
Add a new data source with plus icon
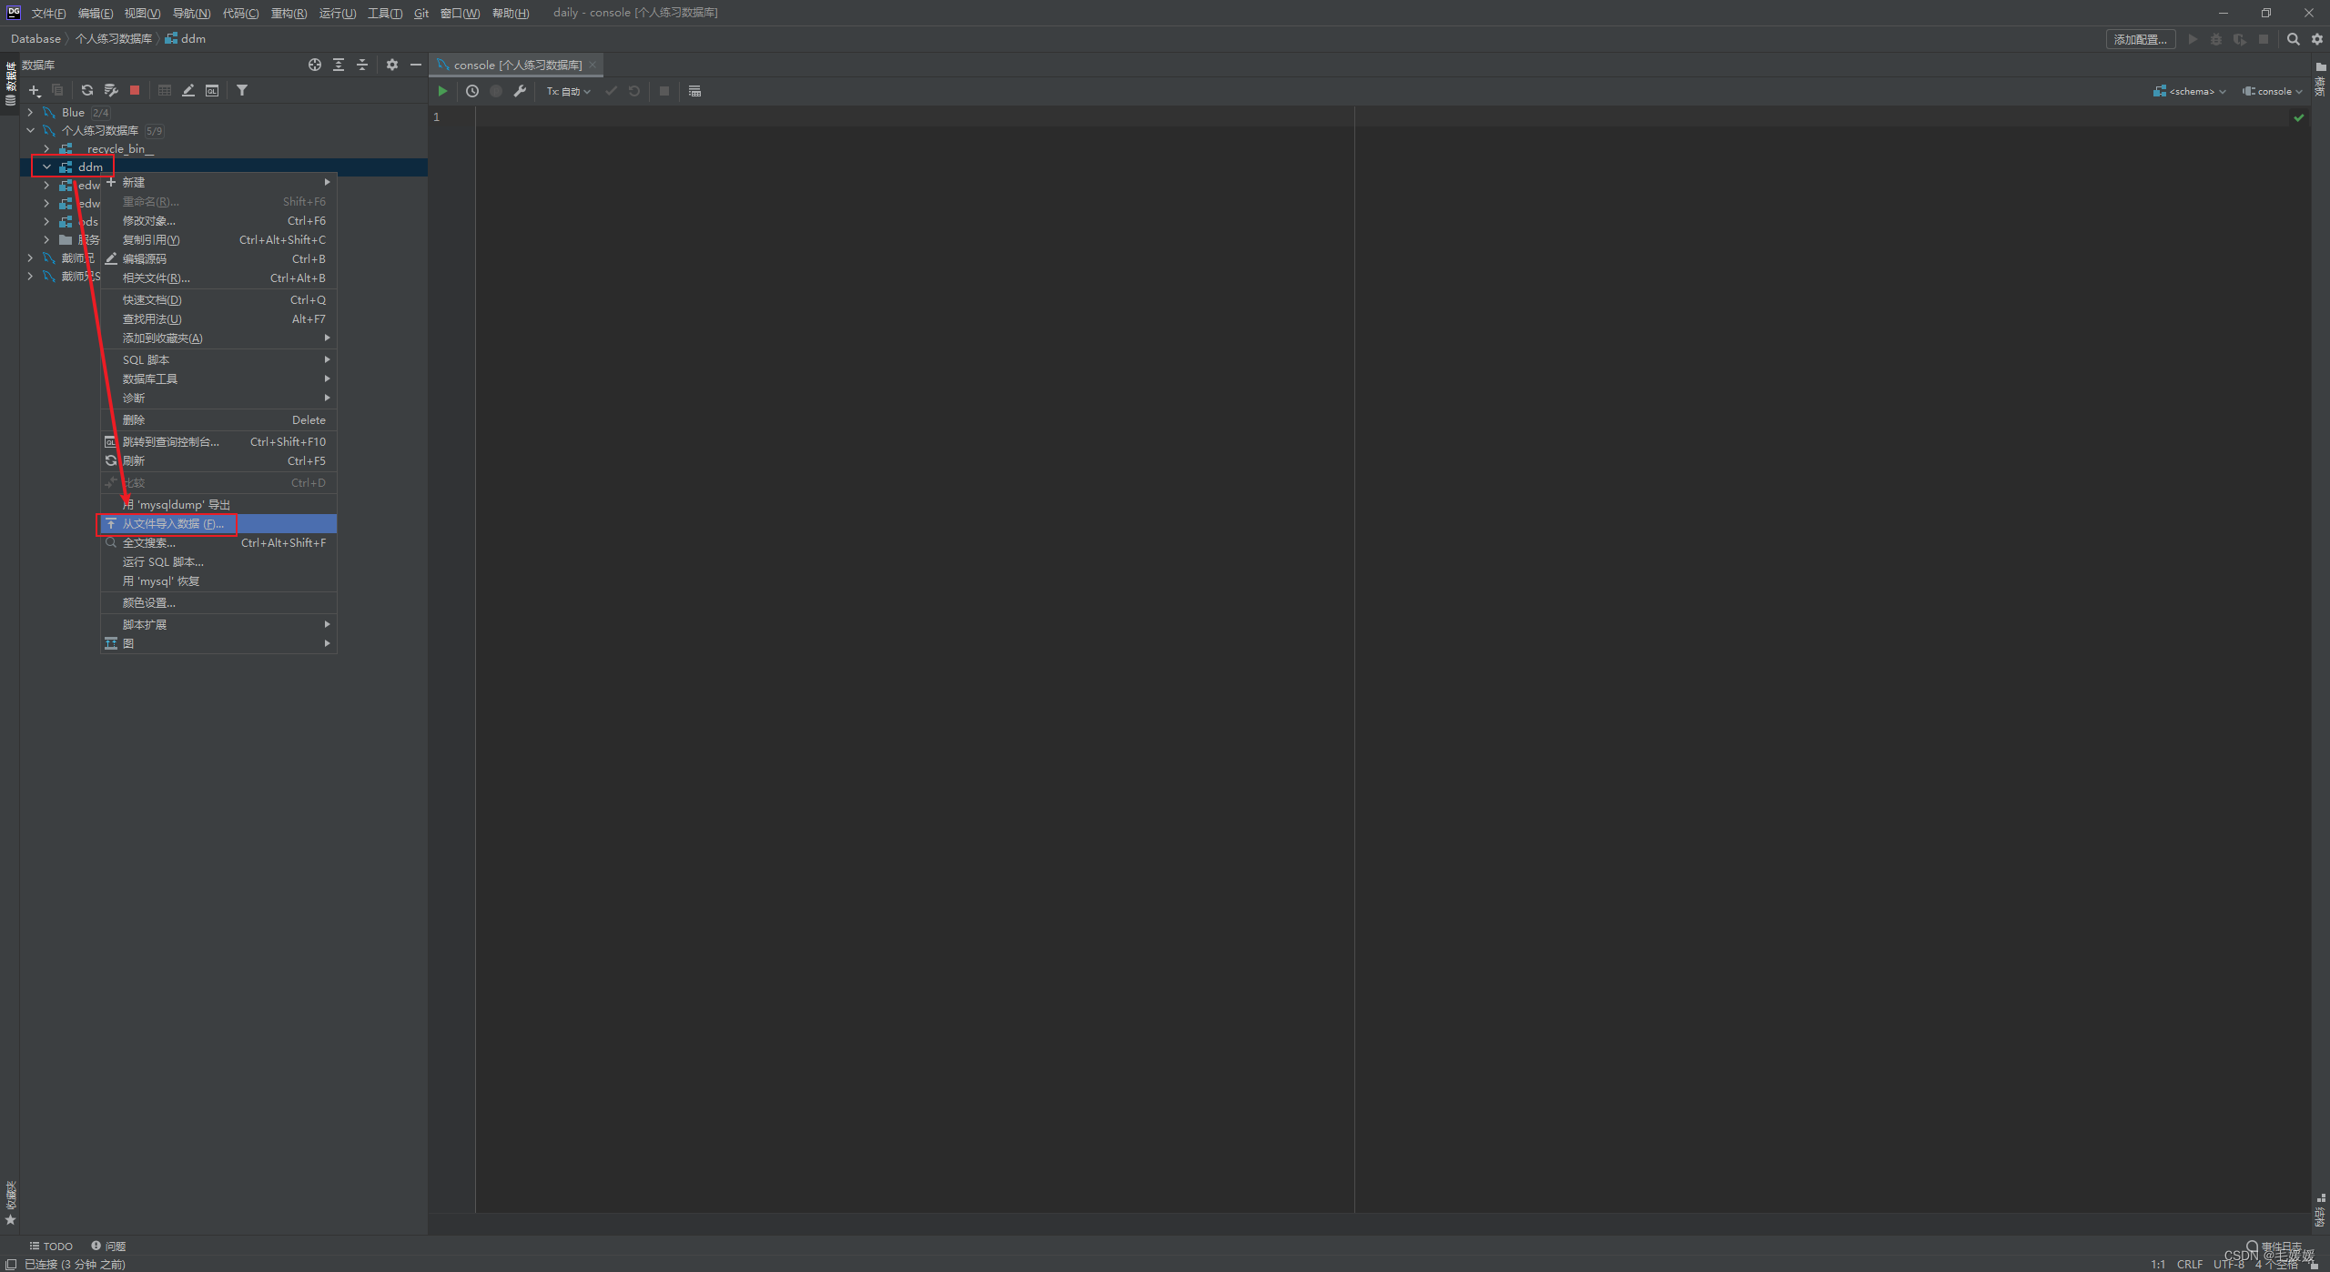pos(35,90)
